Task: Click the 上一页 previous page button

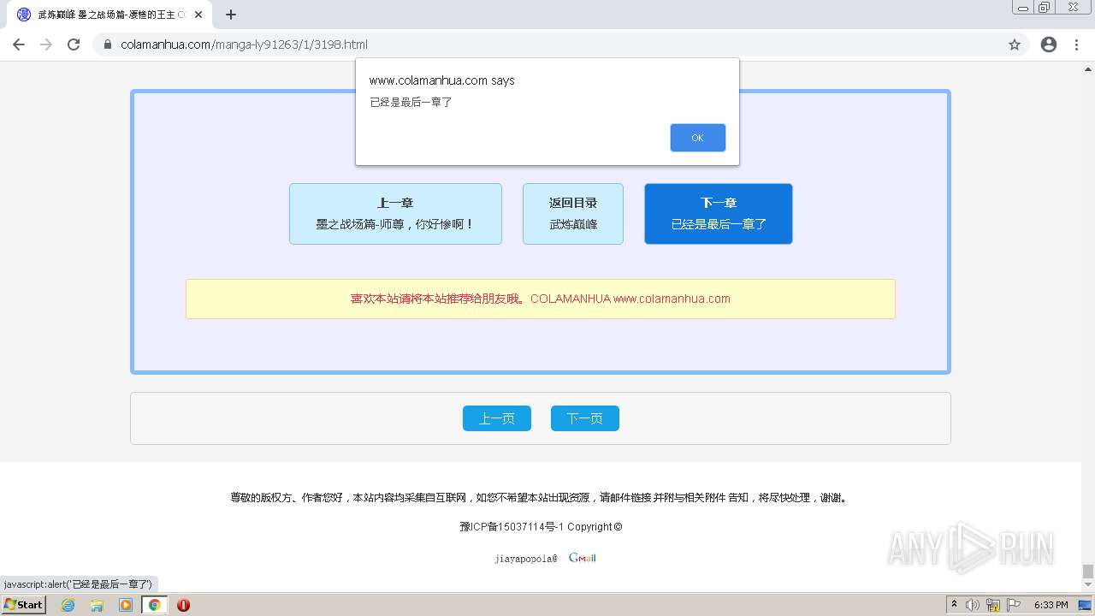Action: pos(497,418)
